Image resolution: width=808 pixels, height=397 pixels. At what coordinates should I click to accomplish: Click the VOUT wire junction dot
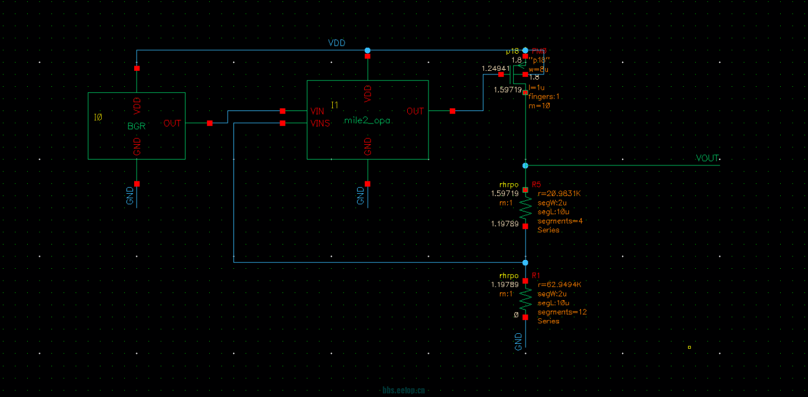[525, 165]
